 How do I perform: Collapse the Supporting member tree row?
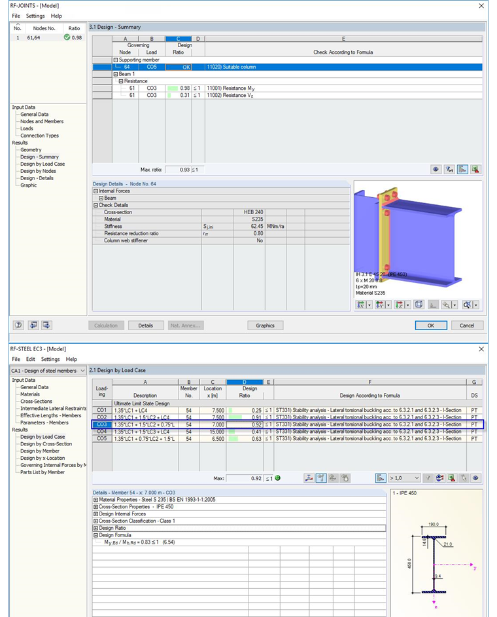pos(116,60)
